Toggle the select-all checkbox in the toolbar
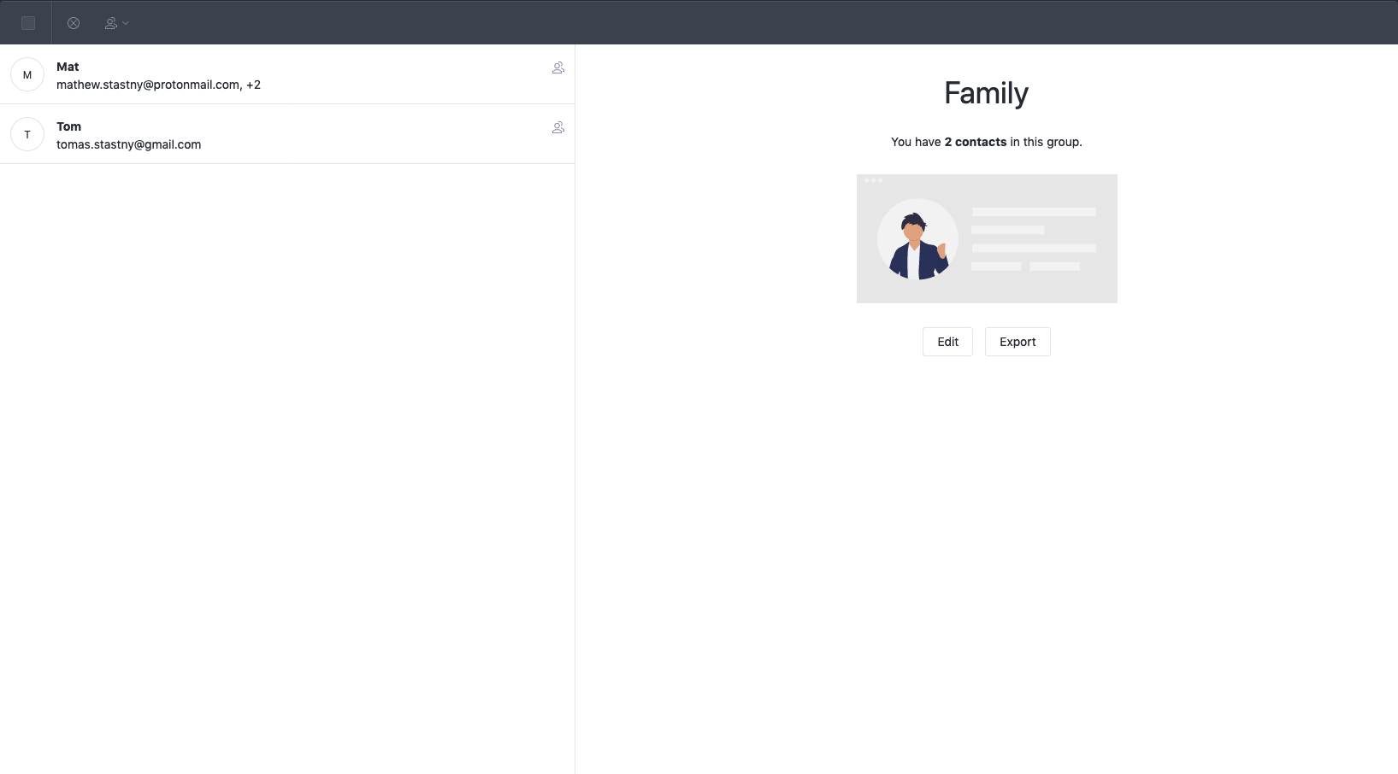Viewport: 1398px width, 774px height. [28, 22]
